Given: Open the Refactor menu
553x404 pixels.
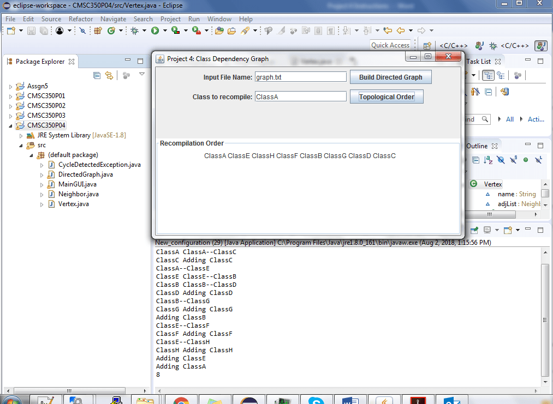Looking at the screenshot, I should pos(81,19).
